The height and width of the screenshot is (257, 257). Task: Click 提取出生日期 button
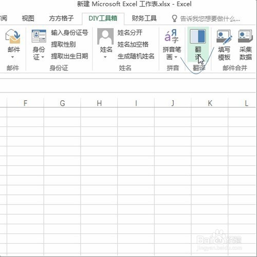click(69, 56)
